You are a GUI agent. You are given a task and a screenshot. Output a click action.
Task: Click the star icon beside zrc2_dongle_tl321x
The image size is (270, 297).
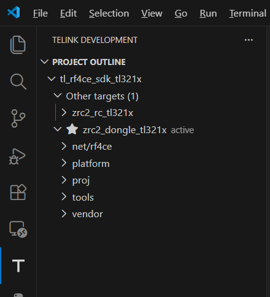click(x=72, y=129)
